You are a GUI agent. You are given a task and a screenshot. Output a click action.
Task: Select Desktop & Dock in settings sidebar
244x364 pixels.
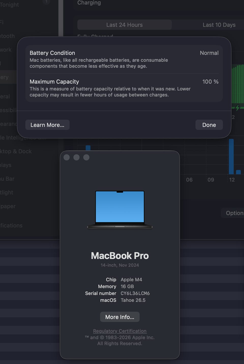16,151
